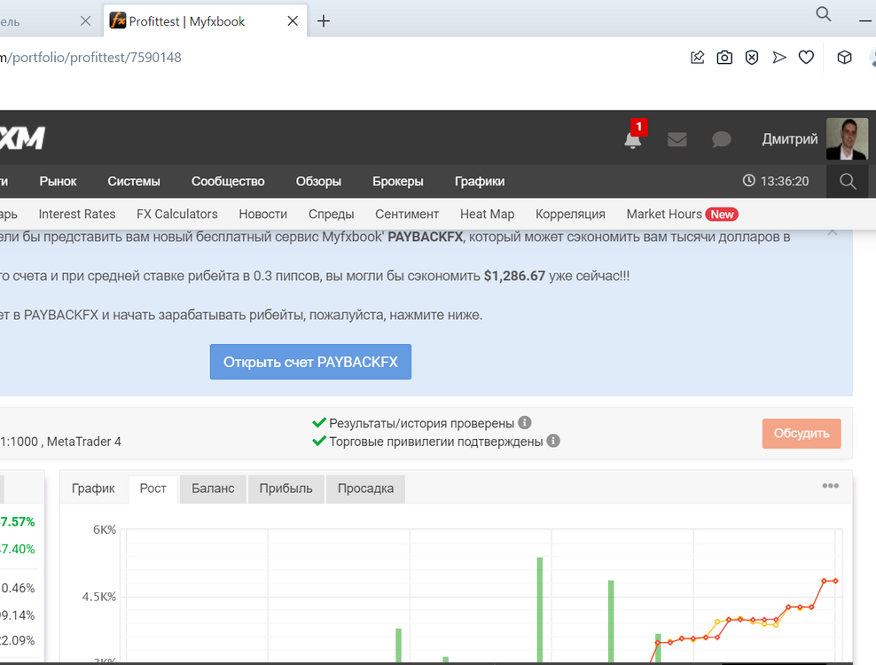Screen dimensions: 876x665
Task: Open the extensions cube icon
Action: pyautogui.click(x=844, y=58)
